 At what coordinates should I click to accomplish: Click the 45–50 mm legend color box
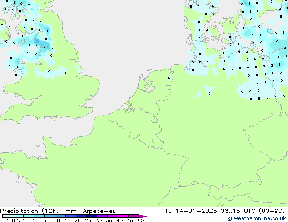pyautogui.click(x=134, y=216)
